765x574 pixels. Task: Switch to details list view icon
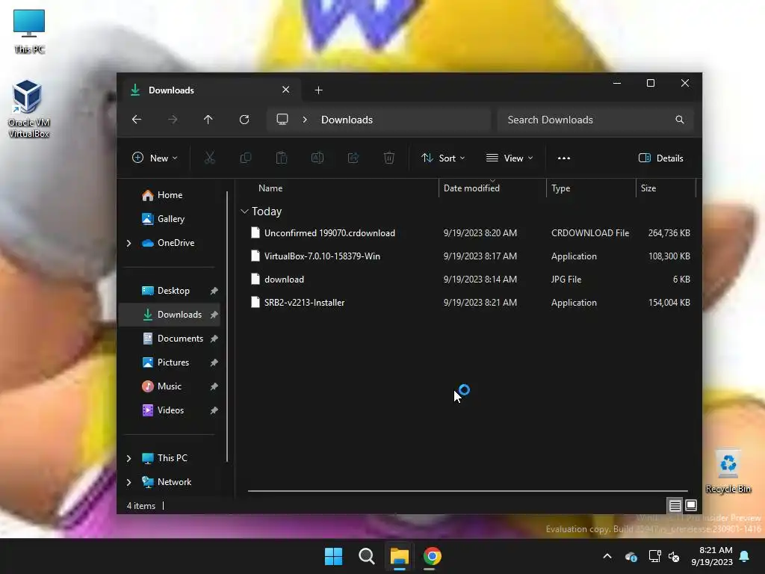click(x=675, y=505)
